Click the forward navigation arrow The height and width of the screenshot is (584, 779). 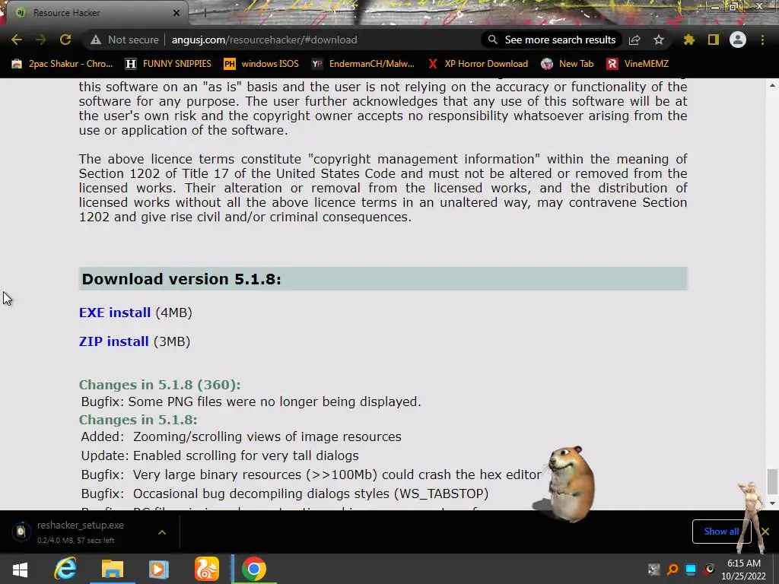pos(41,40)
